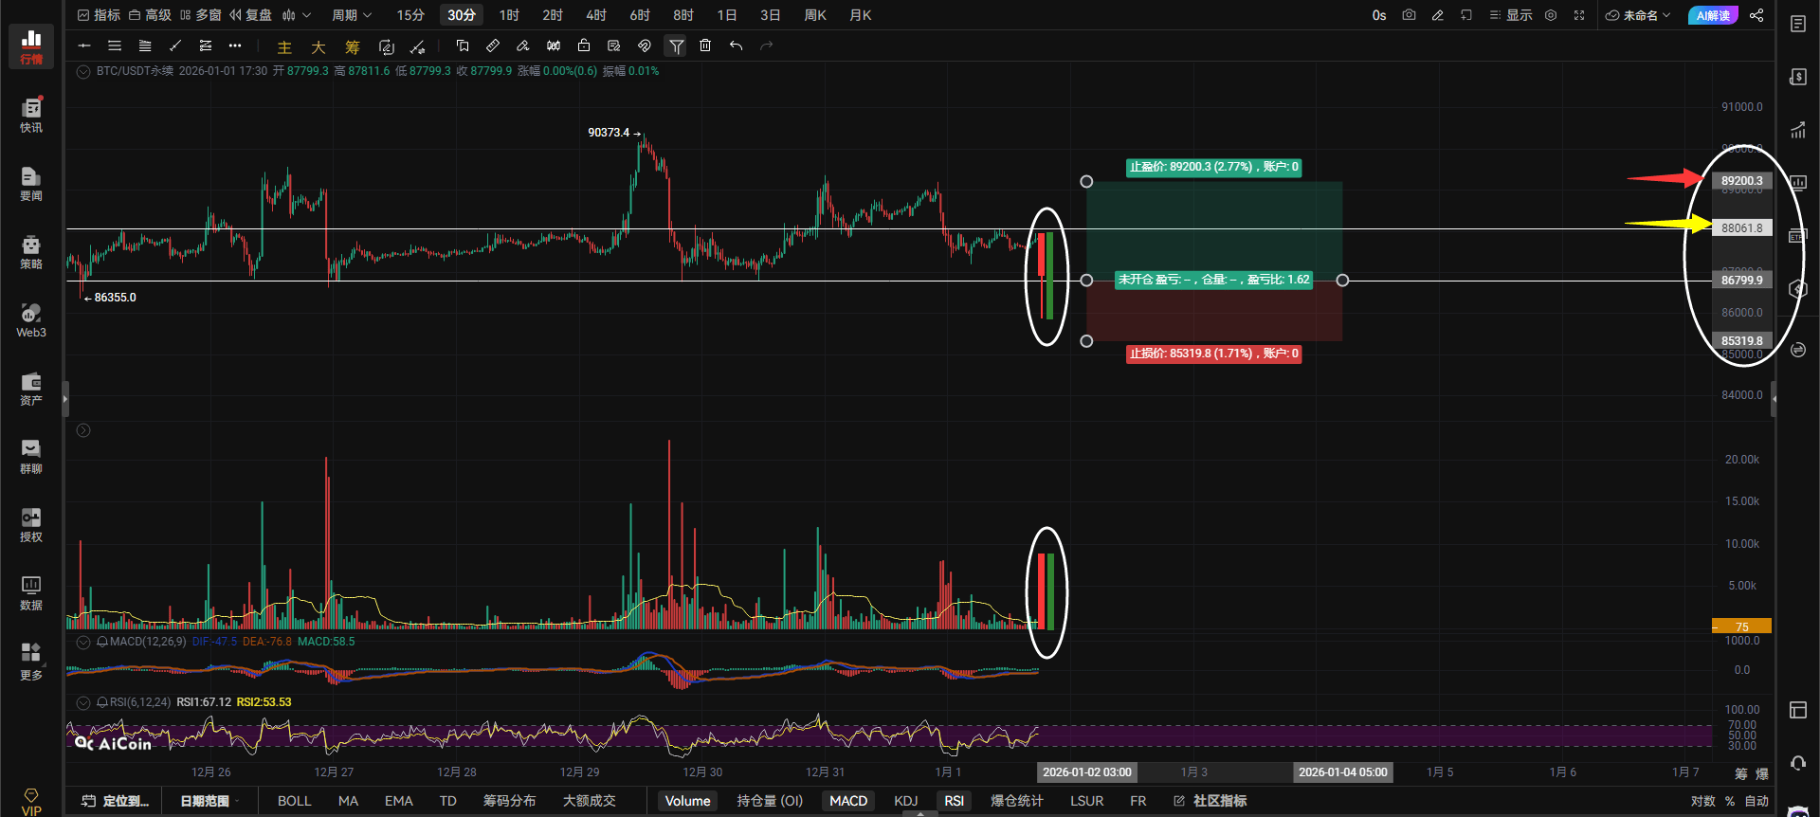This screenshot has height=817, width=1820.
Task: Open the 数据 data sidebar icon
Action: 31,592
